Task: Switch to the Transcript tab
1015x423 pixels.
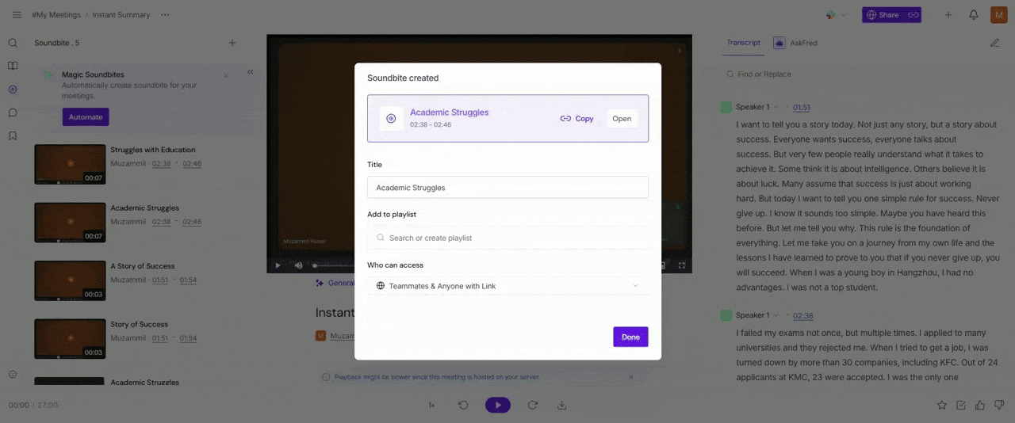Action: (743, 43)
